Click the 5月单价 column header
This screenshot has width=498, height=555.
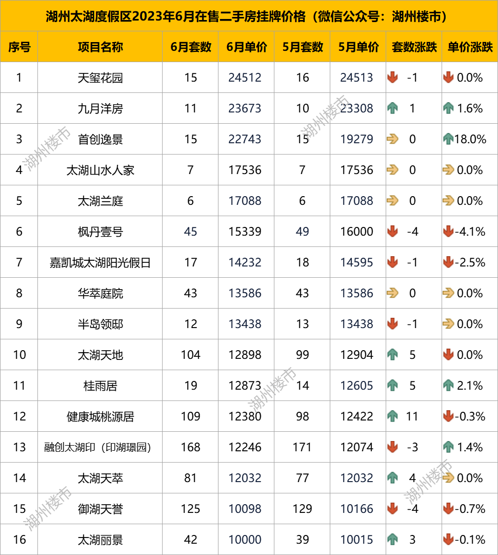pyautogui.click(x=358, y=47)
